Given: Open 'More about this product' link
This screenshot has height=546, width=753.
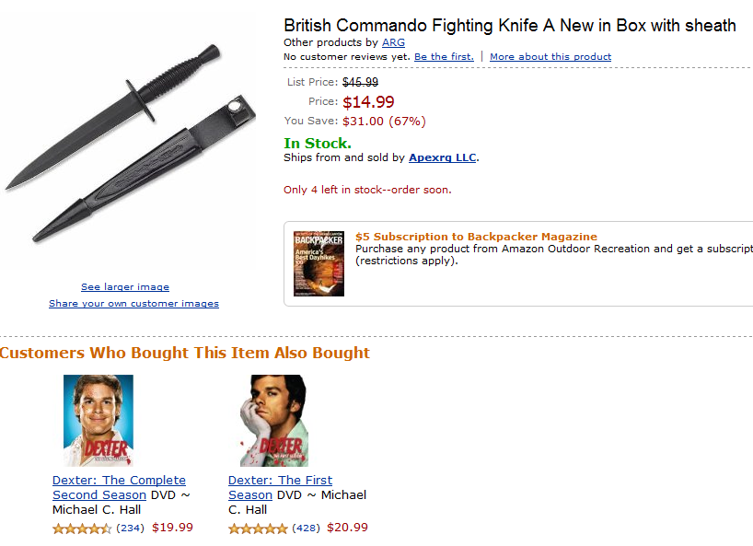Looking at the screenshot, I should (x=550, y=57).
